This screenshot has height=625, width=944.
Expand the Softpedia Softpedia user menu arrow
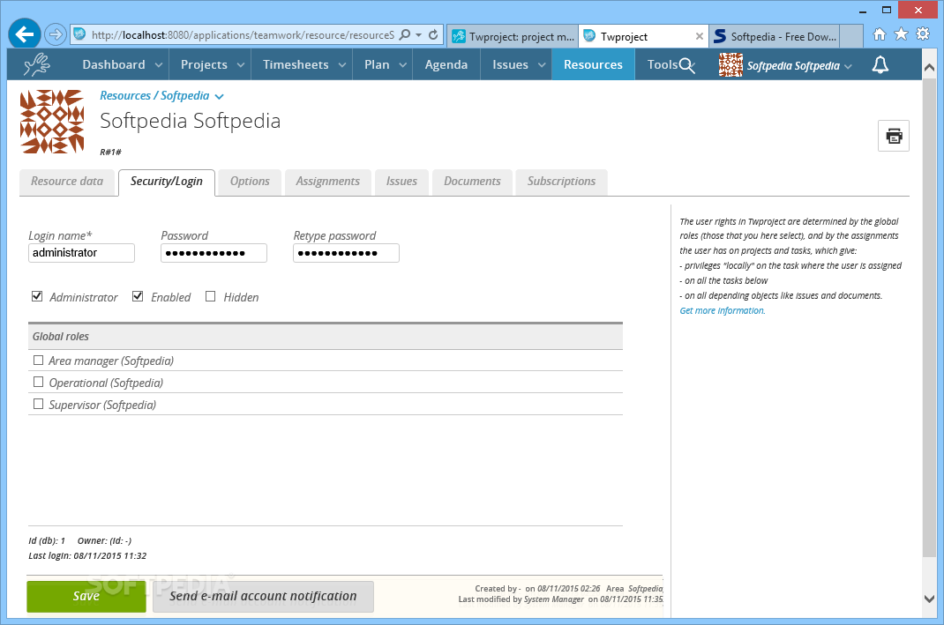(848, 66)
